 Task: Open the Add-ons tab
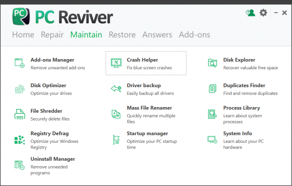tap(194, 35)
